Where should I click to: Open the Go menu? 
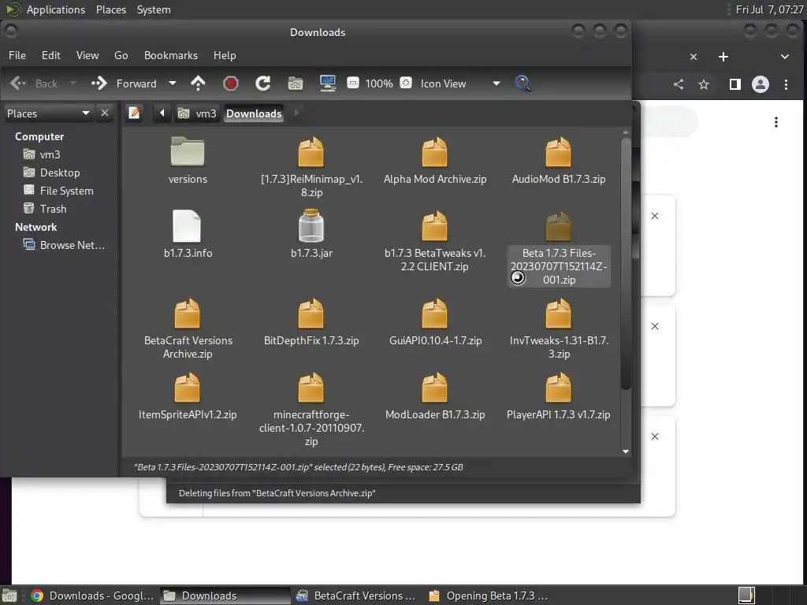pyautogui.click(x=121, y=55)
